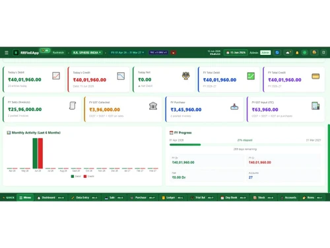Click the FY Total Debit green chart icon
The height and width of the screenshot is (248, 330).
coord(251,76)
